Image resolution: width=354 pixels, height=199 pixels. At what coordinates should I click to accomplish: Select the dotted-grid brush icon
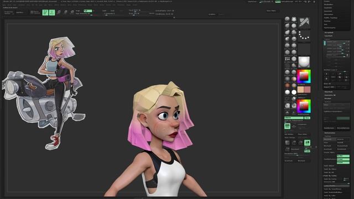click(x=287, y=59)
